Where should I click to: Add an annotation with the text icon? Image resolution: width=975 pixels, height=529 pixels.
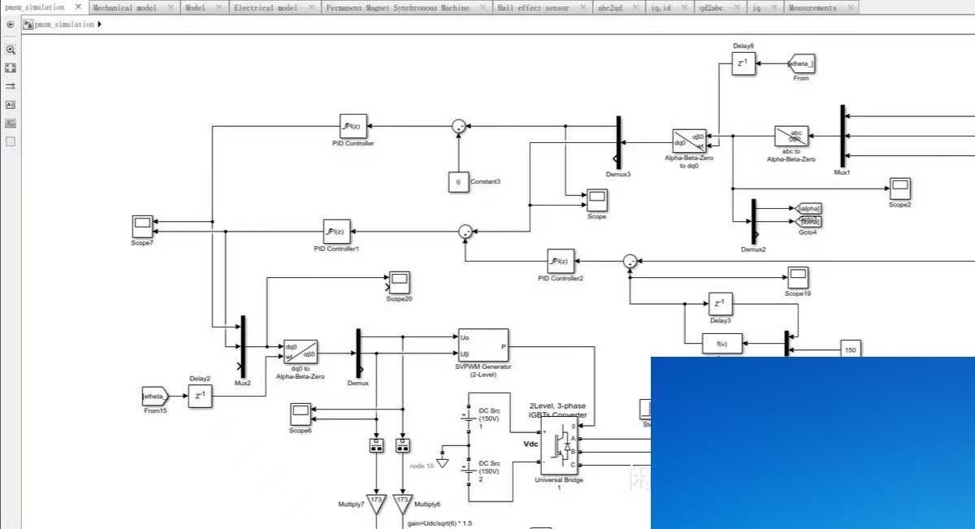tap(11, 105)
